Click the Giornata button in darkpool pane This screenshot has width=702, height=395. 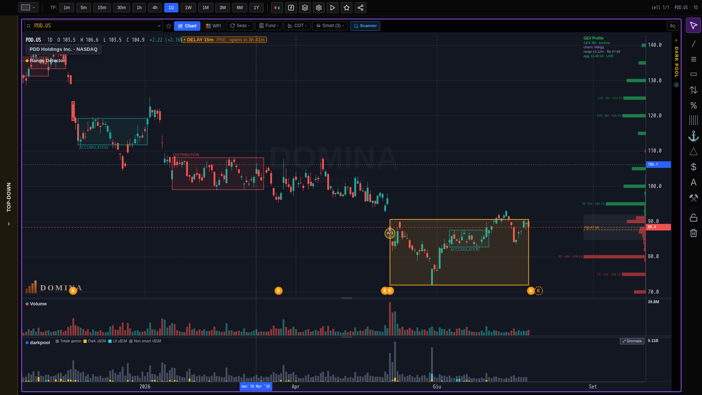632,341
